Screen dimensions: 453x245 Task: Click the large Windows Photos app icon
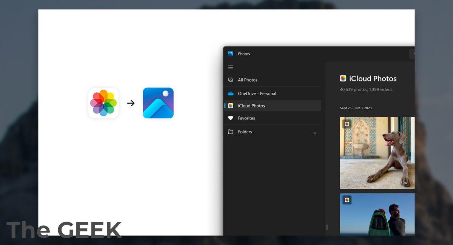[158, 103]
